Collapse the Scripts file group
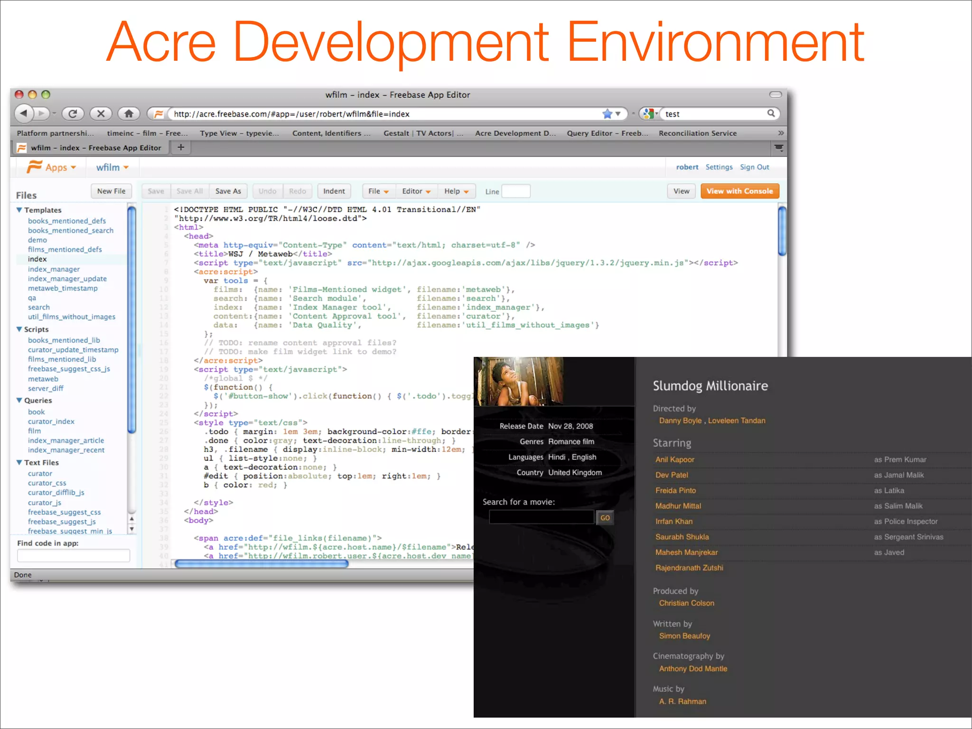 pyautogui.click(x=19, y=329)
